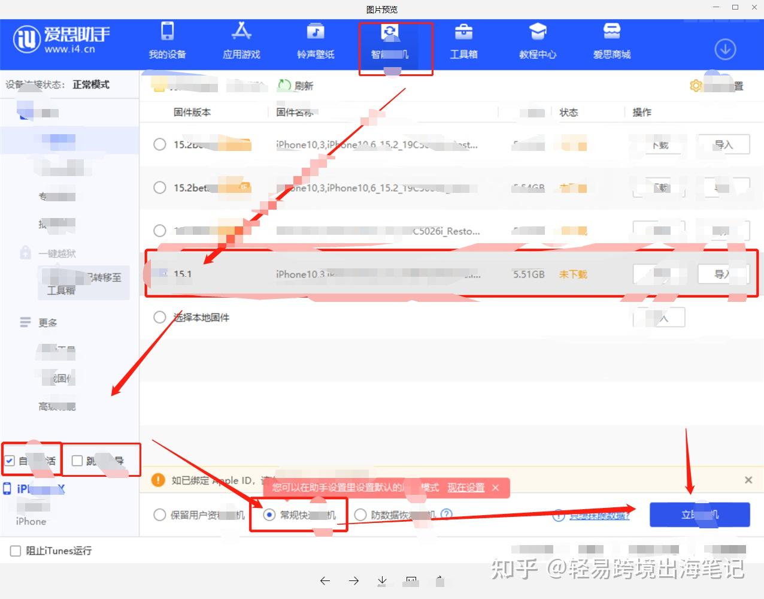Select 常规快速刷机 radio option
The height and width of the screenshot is (599, 764).
coord(269,515)
